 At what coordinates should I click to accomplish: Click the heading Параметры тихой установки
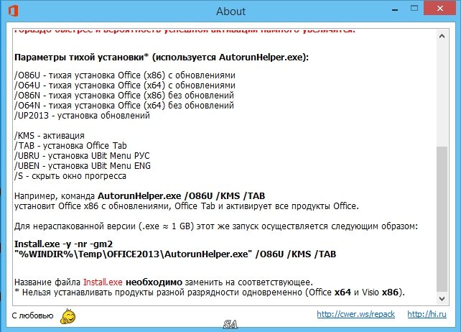click(x=162, y=57)
